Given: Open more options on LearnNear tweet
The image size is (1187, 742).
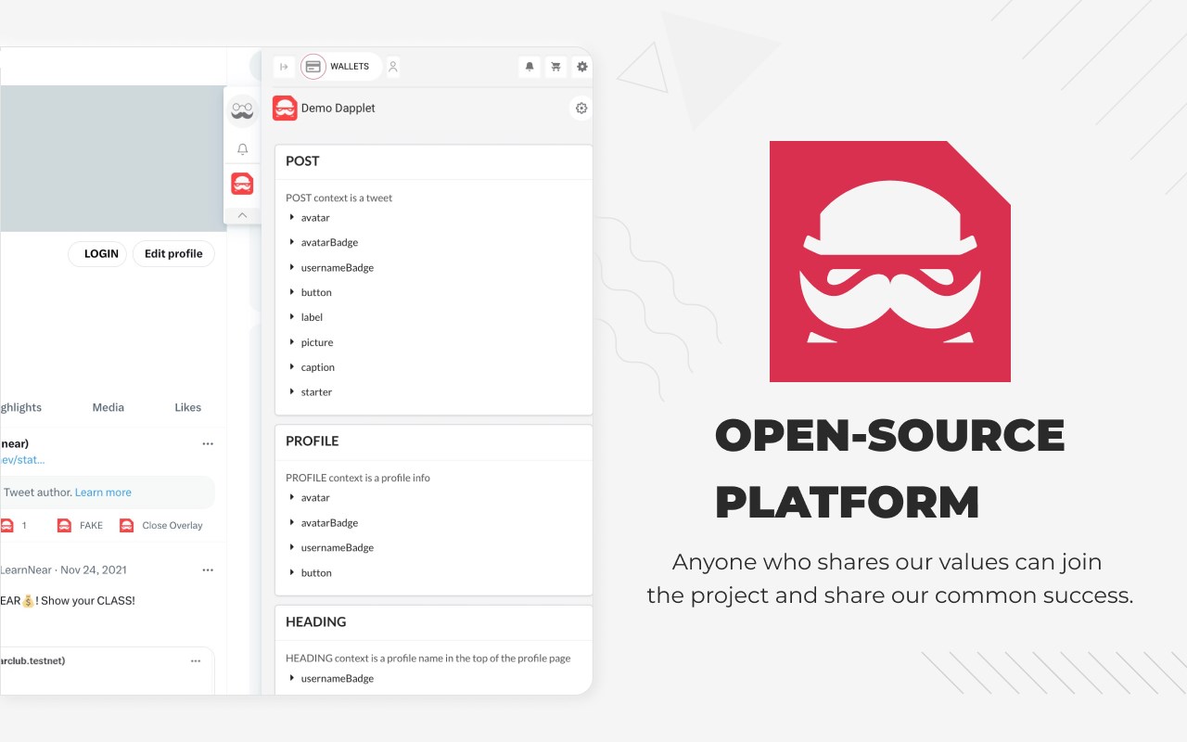Looking at the screenshot, I should coord(208,570).
